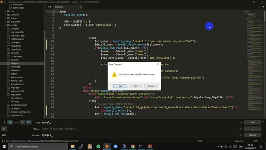Toggle use buffer option in find panel
The height and width of the screenshot is (150, 266).
coord(29,122)
